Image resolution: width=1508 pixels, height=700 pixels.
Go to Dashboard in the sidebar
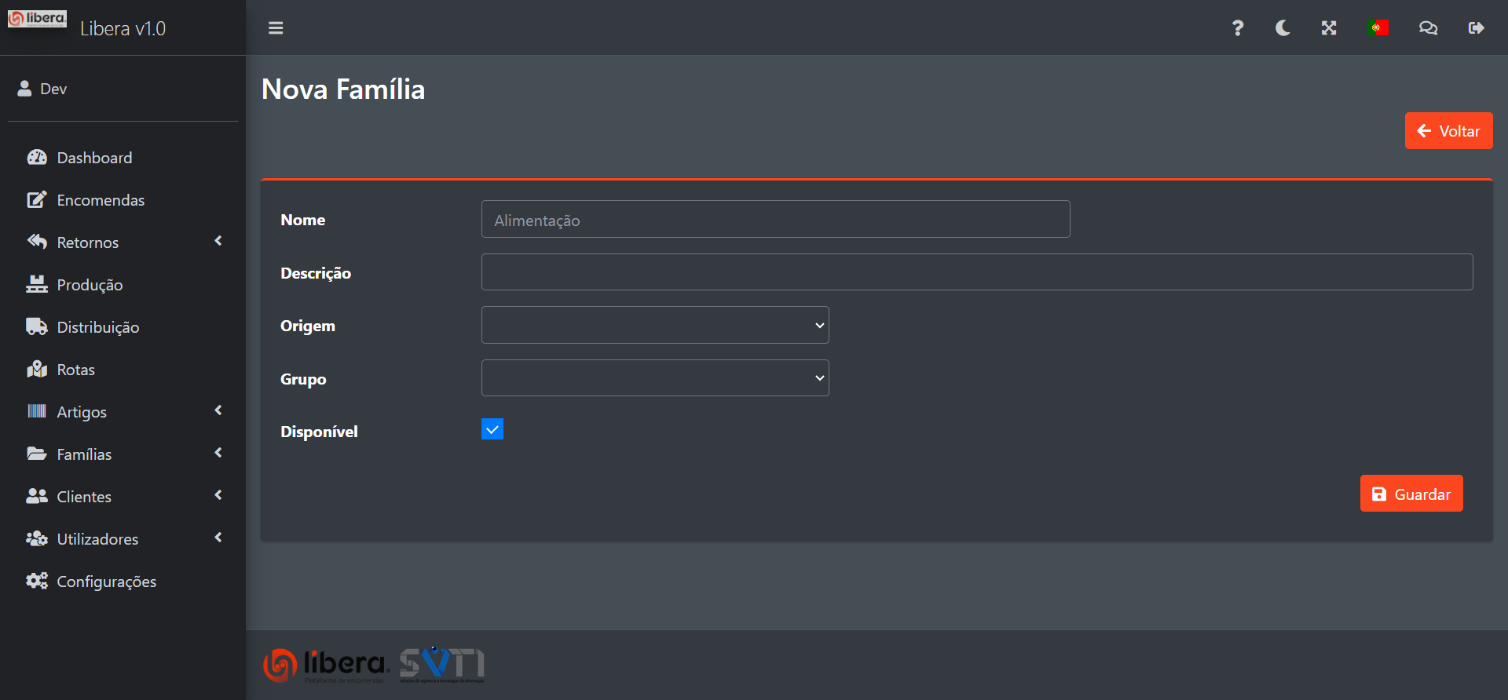click(94, 158)
